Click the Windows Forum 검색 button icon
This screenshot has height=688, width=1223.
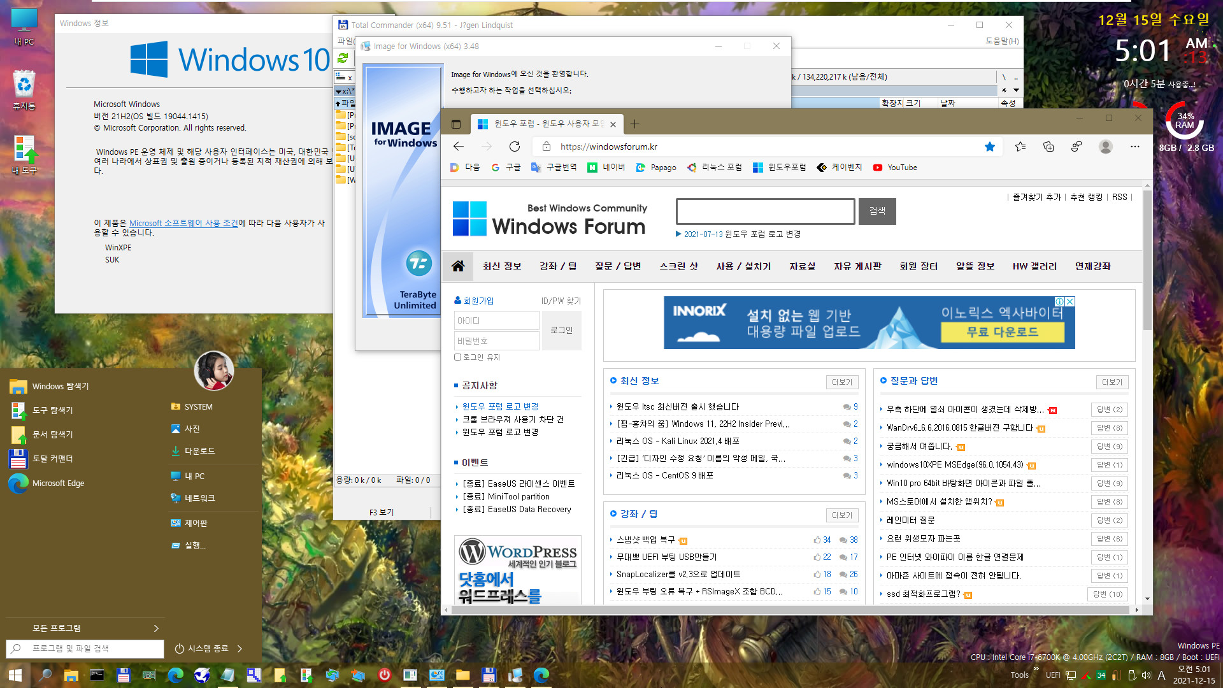pos(877,211)
